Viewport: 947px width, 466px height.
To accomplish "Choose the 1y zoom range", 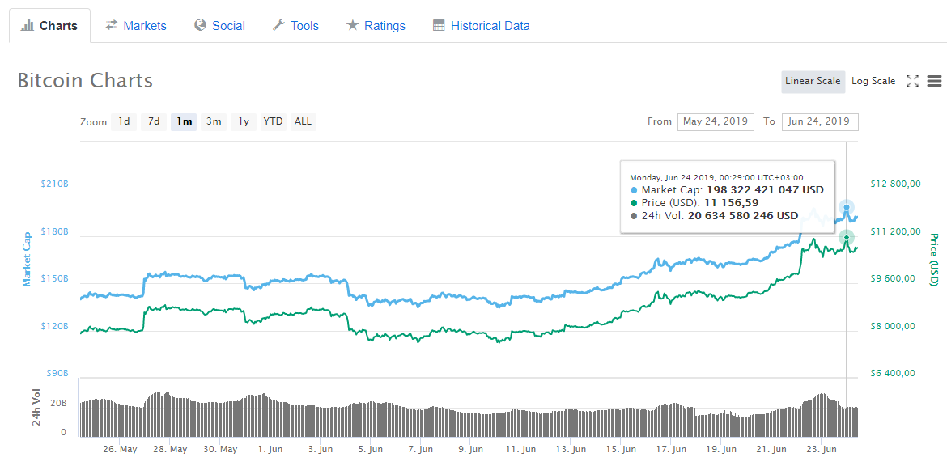I will tap(244, 121).
